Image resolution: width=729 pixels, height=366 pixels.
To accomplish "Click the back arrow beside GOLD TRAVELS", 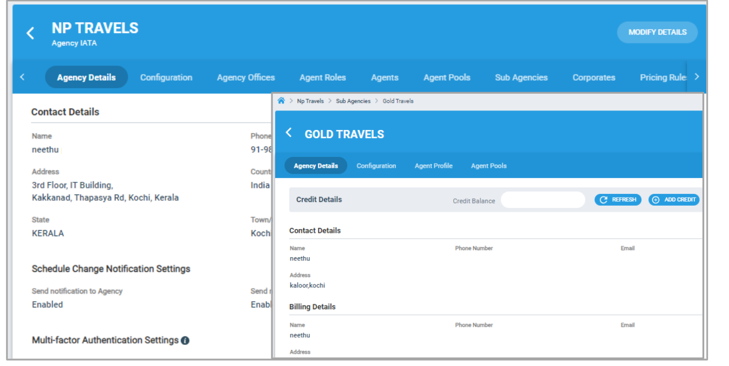I will coord(289,132).
